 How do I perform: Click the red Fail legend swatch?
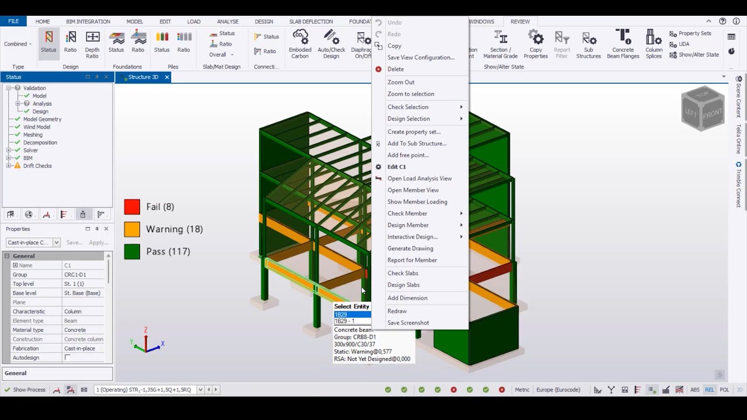coord(132,207)
